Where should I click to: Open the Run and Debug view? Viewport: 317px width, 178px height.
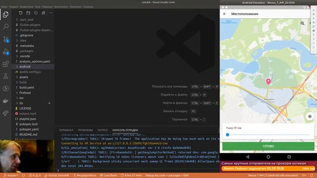click(5, 51)
